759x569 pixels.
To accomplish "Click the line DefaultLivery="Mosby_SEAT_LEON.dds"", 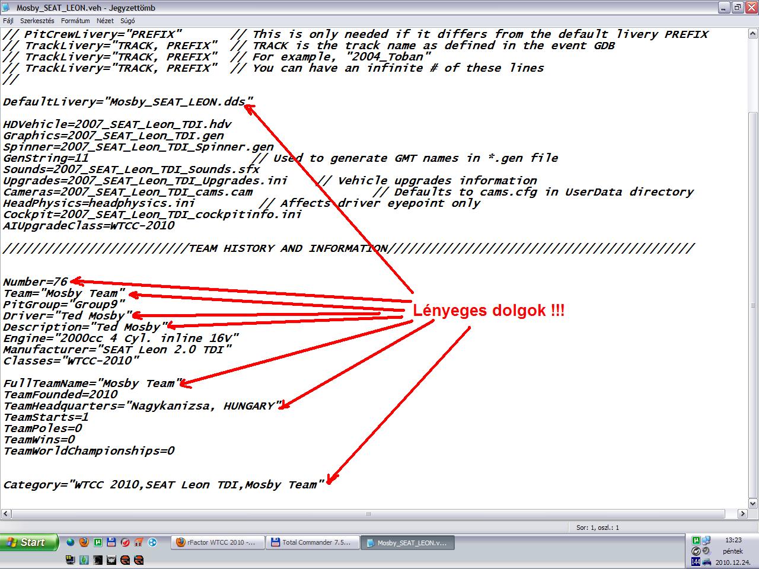I will pos(128,102).
